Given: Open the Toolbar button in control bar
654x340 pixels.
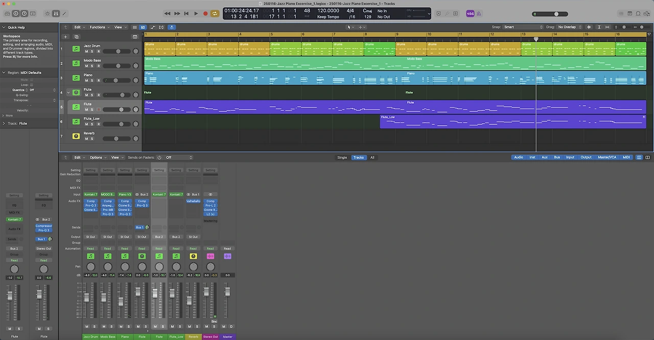Looking at the screenshot, I should (x=33, y=13).
